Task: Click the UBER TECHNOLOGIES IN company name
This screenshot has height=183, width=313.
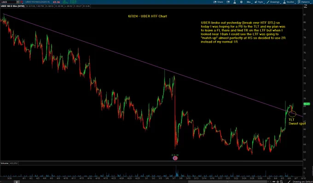Action: pos(37,2)
